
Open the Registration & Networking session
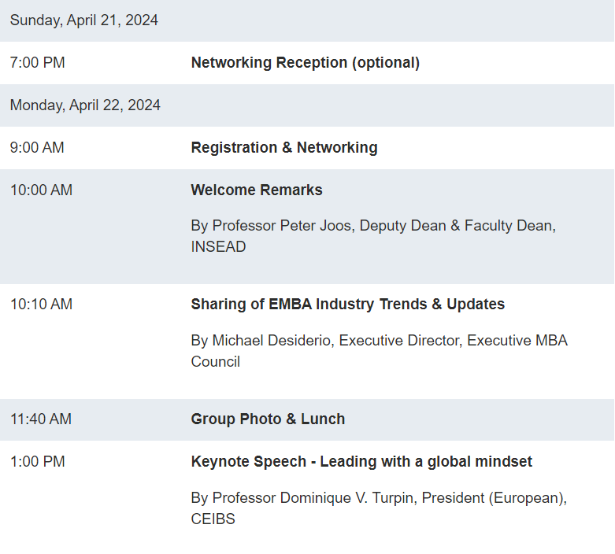(284, 148)
